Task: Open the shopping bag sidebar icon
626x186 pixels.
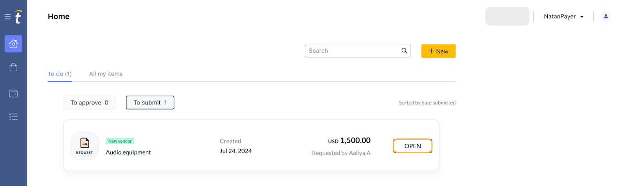Action: (x=13, y=67)
